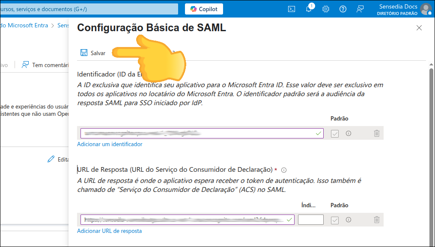Click the Salvar save icon
435x247 pixels.
(x=83, y=52)
